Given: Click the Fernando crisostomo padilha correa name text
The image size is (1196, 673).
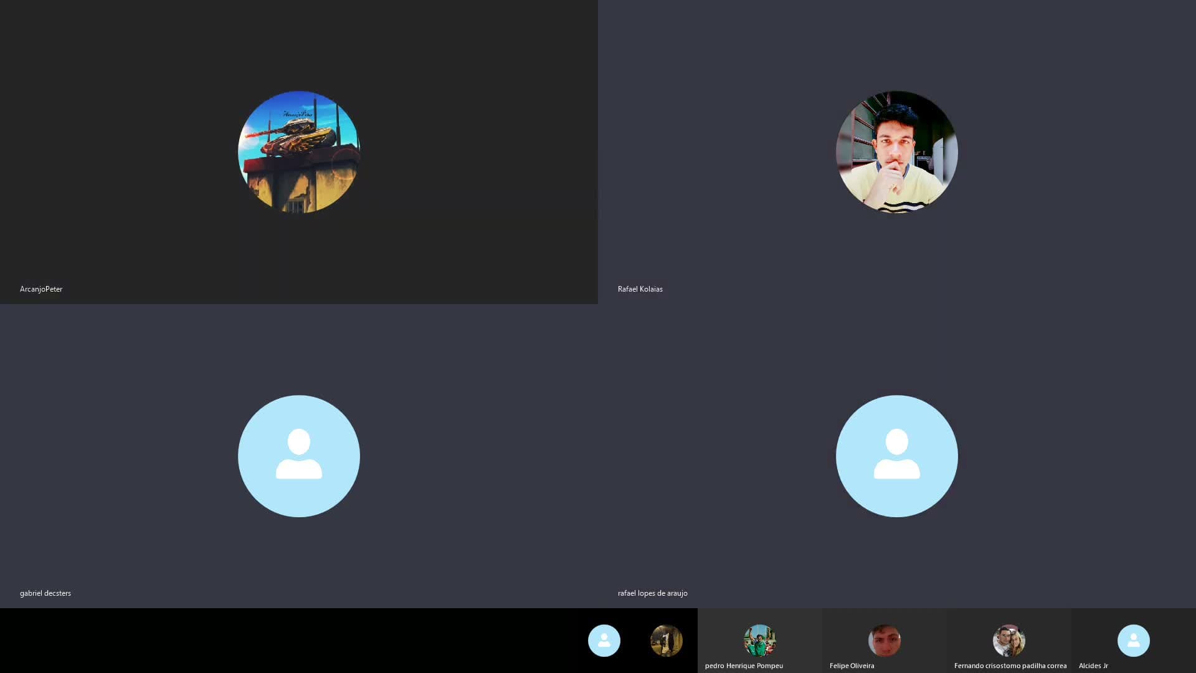Looking at the screenshot, I should (x=1010, y=666).
